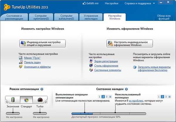
Task: Open the Настройки menu
Action: (111, 3)
